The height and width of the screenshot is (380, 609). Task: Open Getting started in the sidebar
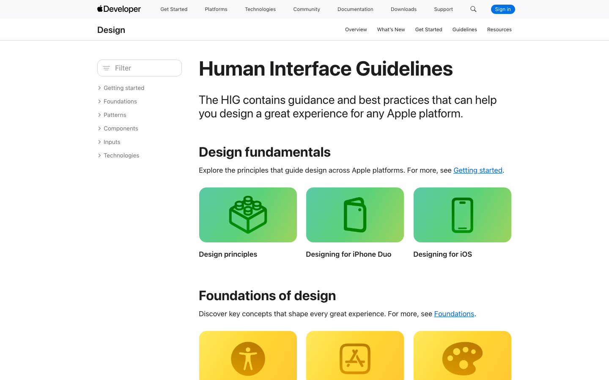coord(124,88)
